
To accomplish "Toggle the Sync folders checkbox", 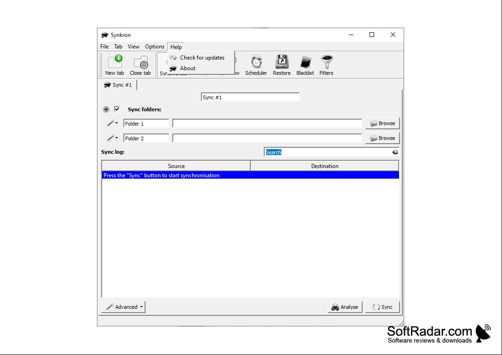I will 117,109.
